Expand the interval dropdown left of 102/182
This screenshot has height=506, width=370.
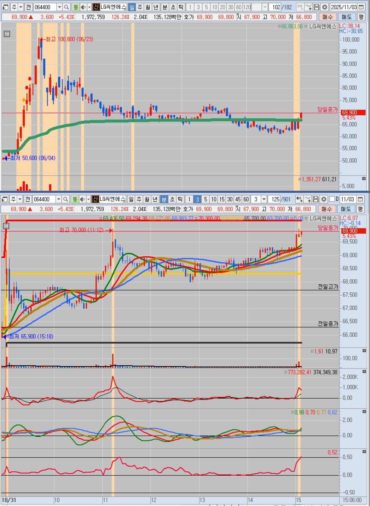point(265,7)
